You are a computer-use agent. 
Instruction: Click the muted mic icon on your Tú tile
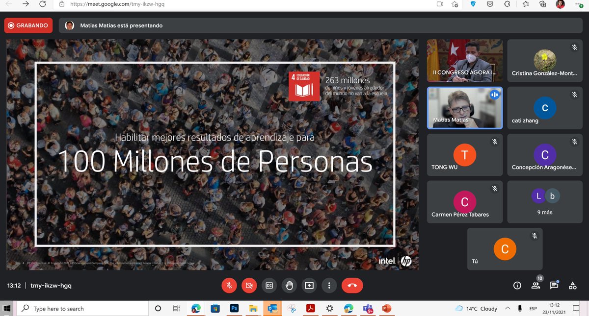(x=534, y=236)
